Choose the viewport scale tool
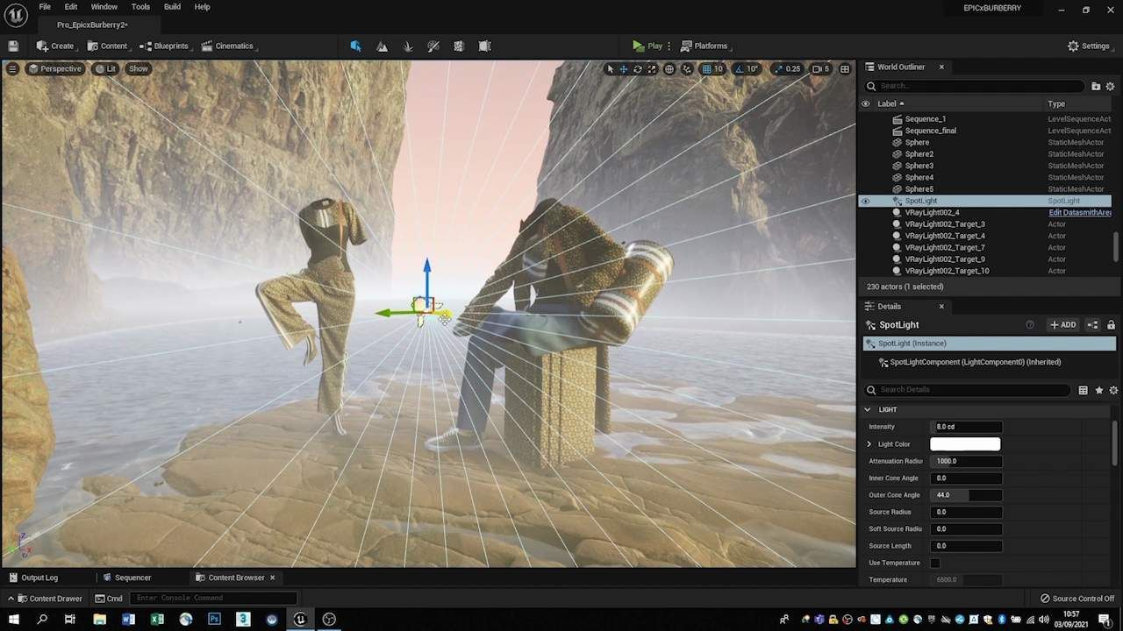 pos(651,68)
